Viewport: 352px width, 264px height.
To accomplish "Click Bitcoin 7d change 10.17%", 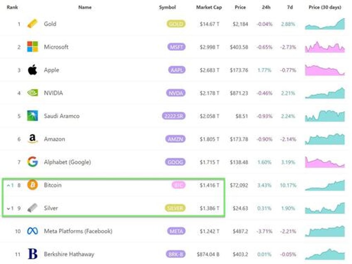I will (x=288, y=185).
